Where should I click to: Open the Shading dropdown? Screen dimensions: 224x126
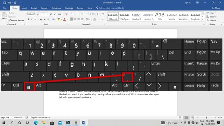tap(97, 19)
